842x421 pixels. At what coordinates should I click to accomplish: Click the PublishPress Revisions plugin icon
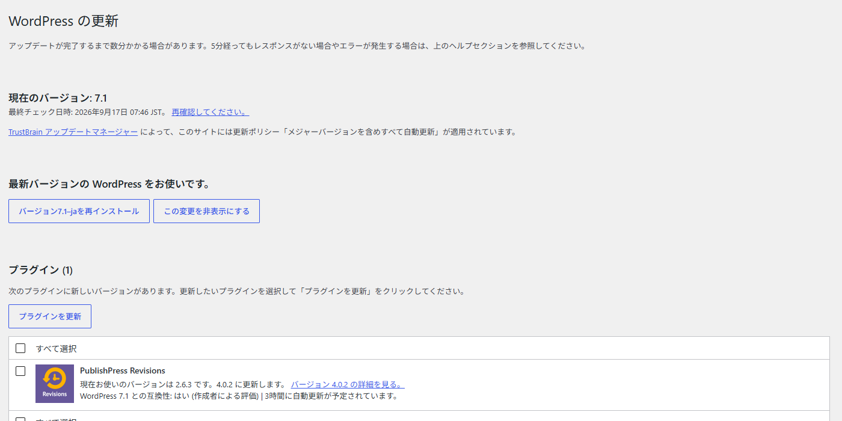pyautogui.click(x=55, y=384)
